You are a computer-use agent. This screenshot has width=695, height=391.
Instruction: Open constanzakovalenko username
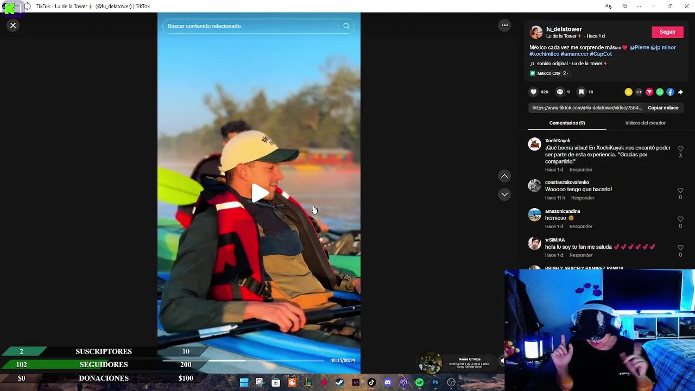[567, 182]
